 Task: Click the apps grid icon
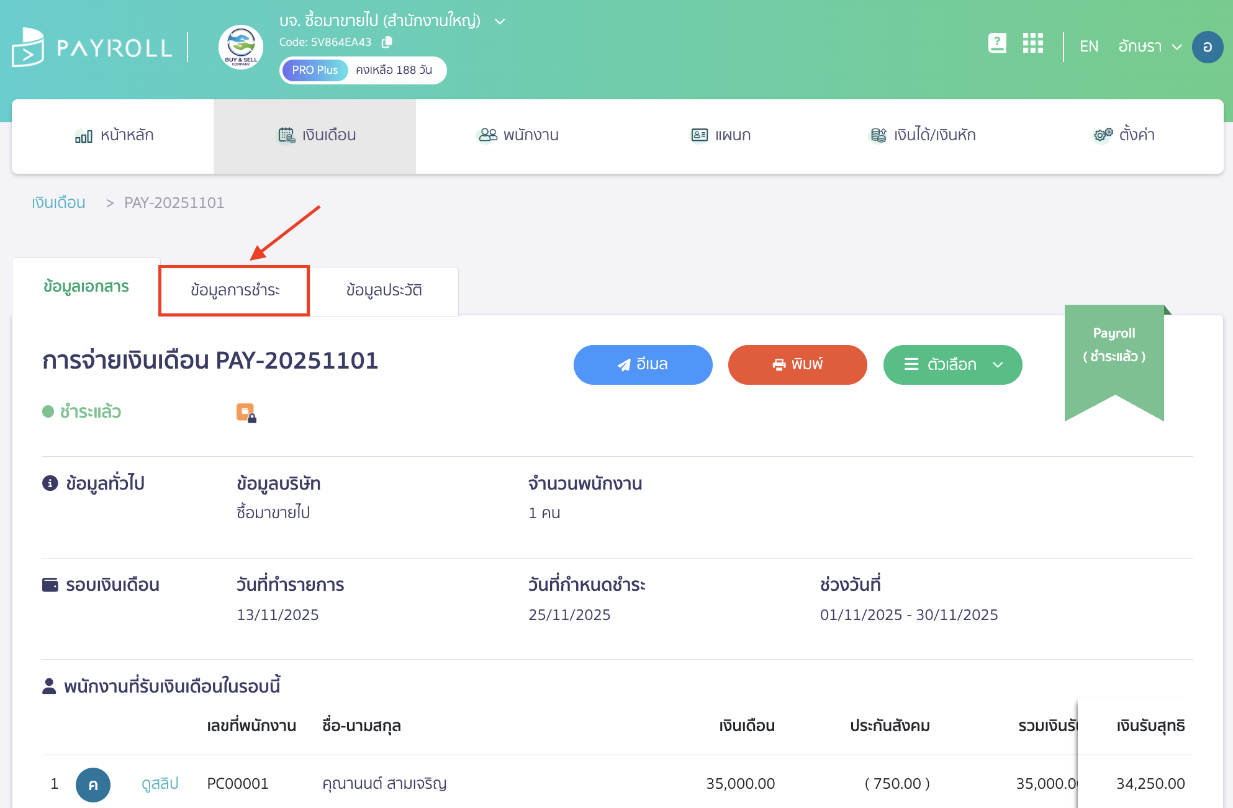[1032, 43]
